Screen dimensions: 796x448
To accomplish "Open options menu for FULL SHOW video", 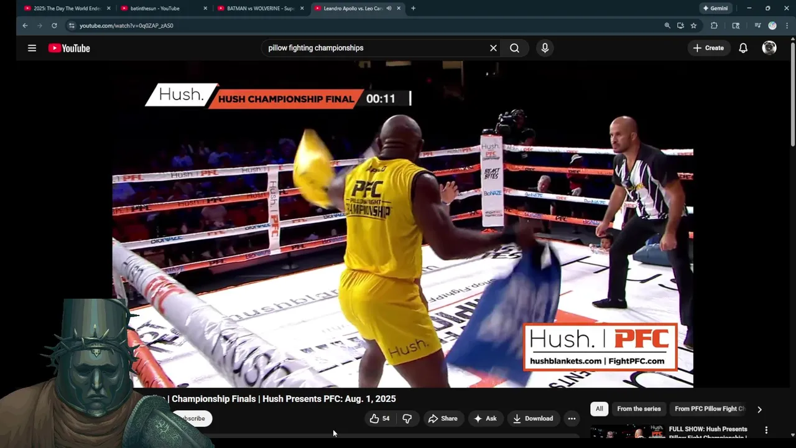I will pos(766,430).
